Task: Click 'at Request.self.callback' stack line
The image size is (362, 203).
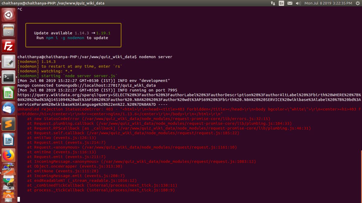Action: point(133,133)
